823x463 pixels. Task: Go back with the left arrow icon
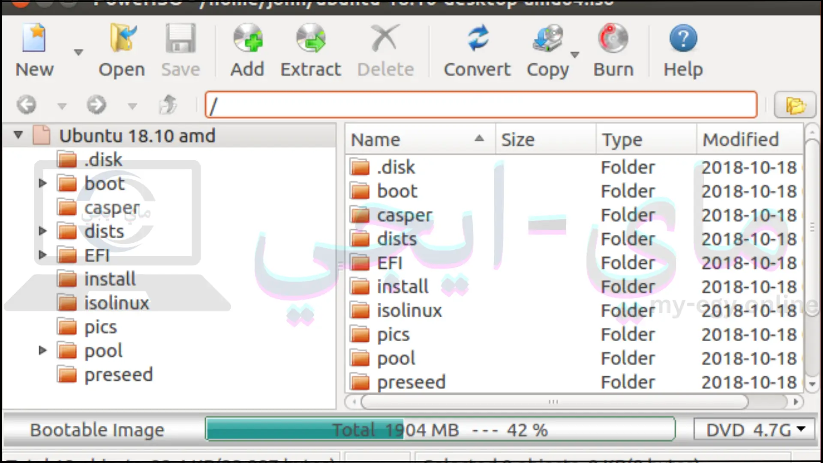tap(27, 105)
